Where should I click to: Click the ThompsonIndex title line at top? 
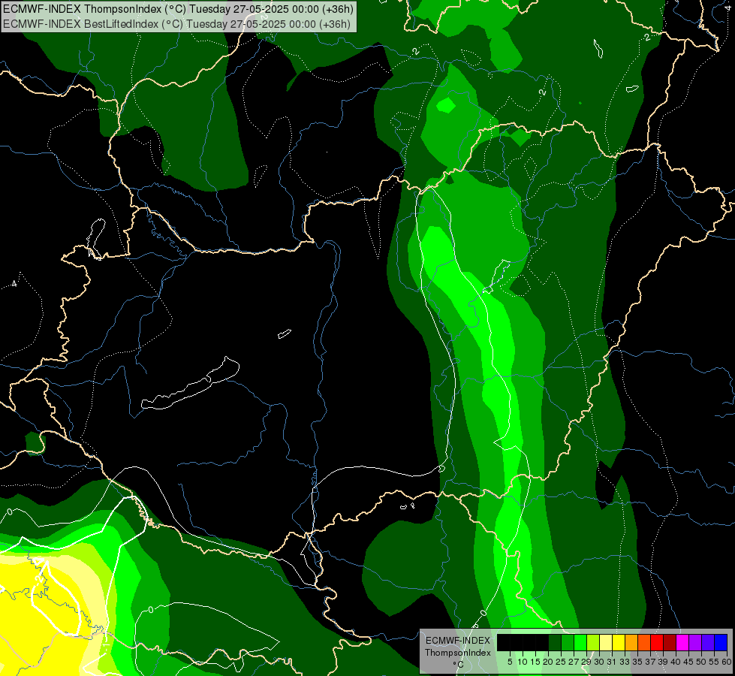click(178, 9)
